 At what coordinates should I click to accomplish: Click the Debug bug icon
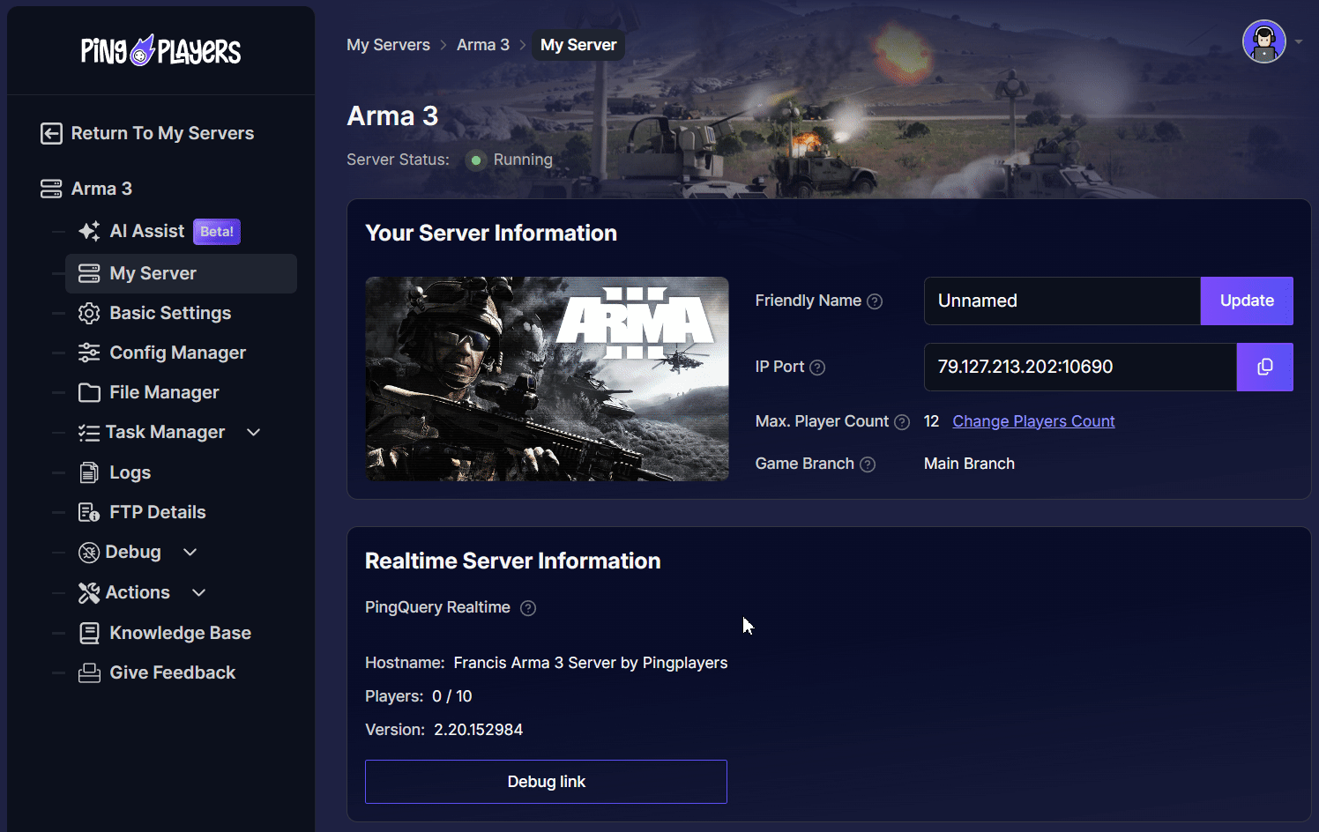point(89,553)
